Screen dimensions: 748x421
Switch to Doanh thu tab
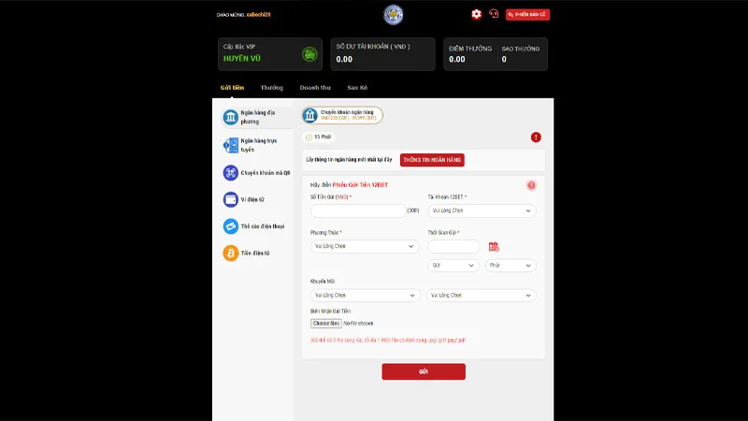tap(315, 88)
